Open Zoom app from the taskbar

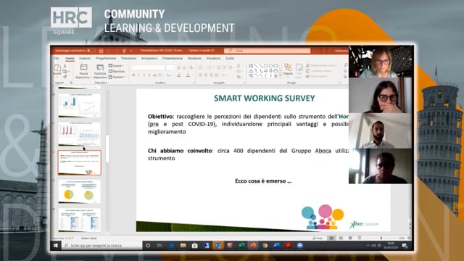tap(299, 245)
